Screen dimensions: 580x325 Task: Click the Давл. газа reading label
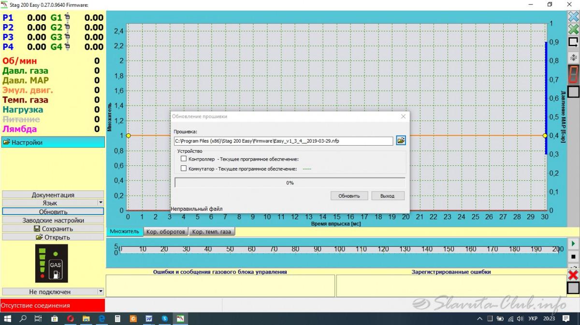click(25, 71)
